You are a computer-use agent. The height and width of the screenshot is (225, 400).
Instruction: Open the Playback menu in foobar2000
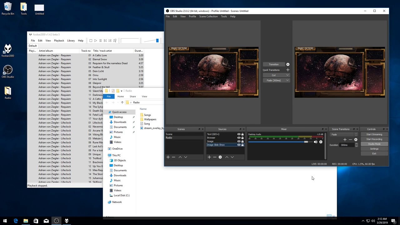(x=59, y=41)
